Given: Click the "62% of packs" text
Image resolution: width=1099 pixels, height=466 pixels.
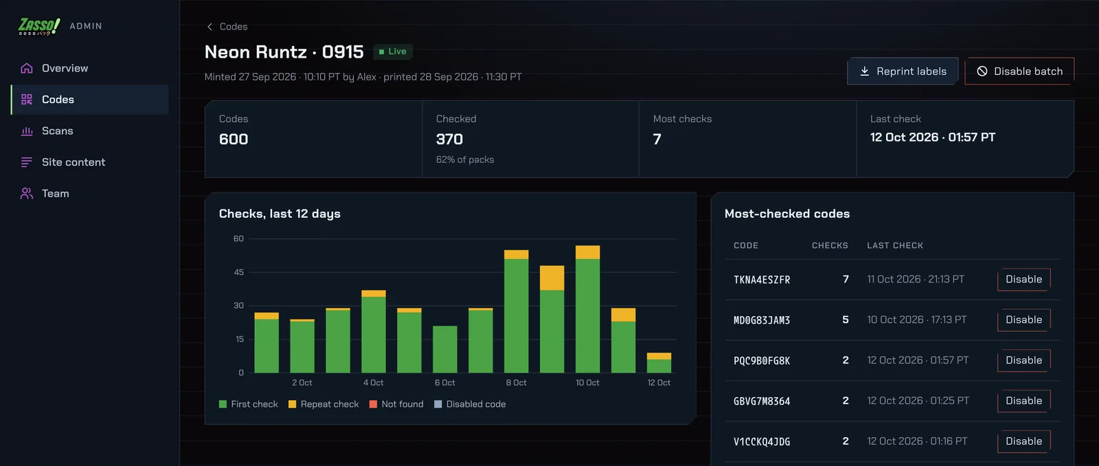Looking at the screenshot, I should [x=465, y=159].
